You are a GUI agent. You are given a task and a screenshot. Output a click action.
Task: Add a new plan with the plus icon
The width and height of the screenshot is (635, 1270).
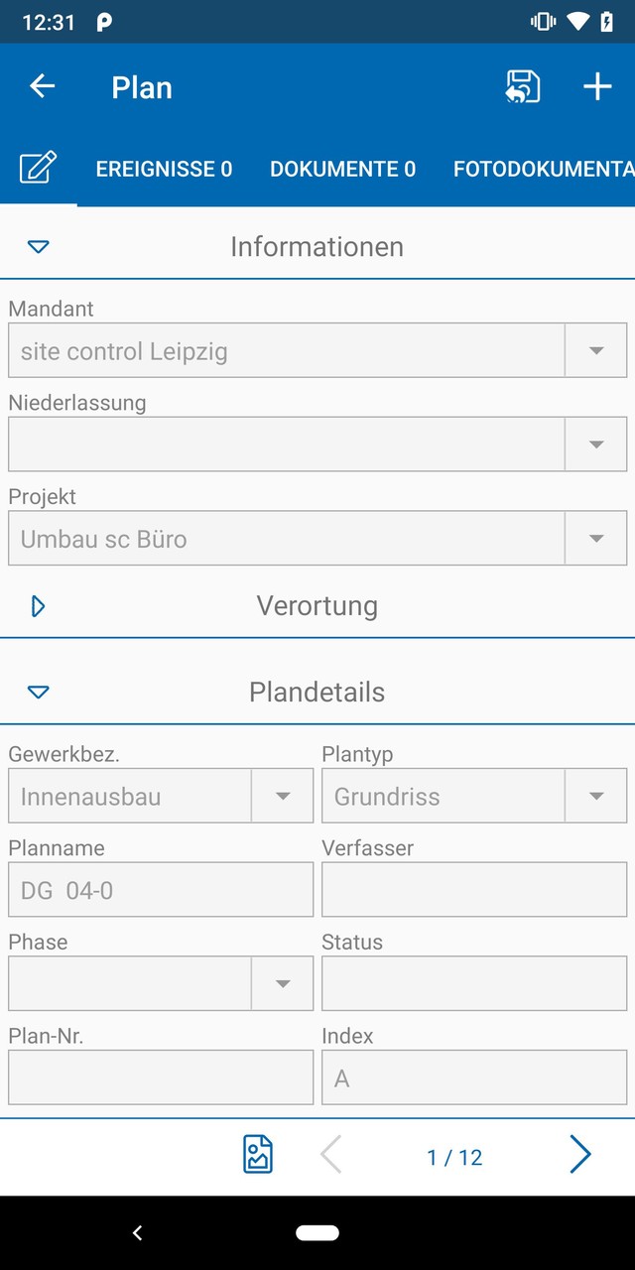pyautogui.click(x=597, y=86)
